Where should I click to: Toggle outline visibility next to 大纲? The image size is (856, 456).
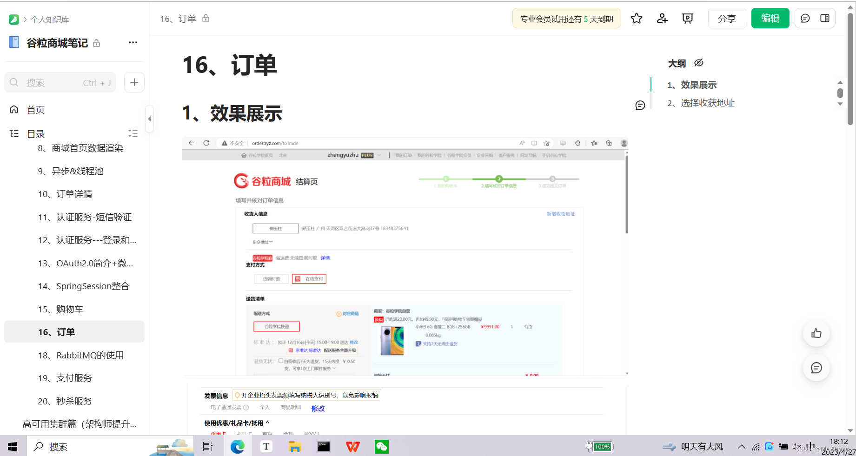point(698,62)
